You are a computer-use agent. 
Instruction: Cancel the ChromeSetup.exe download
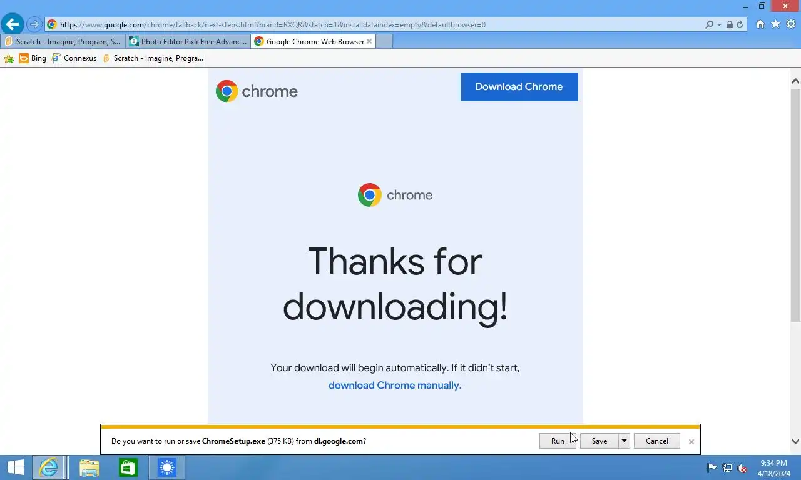coord(657,441)
